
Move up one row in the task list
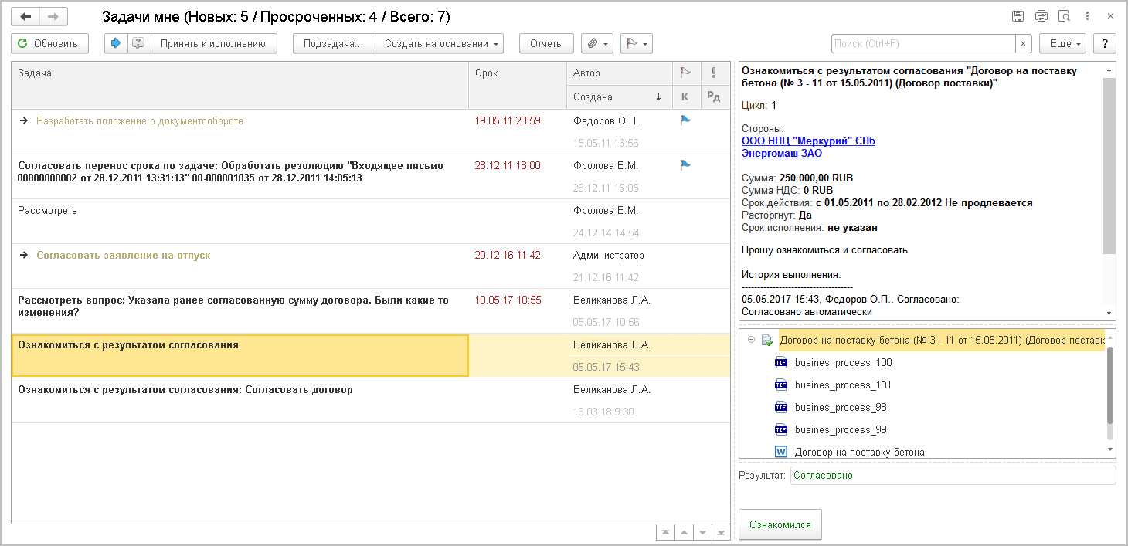pos(684,532)
